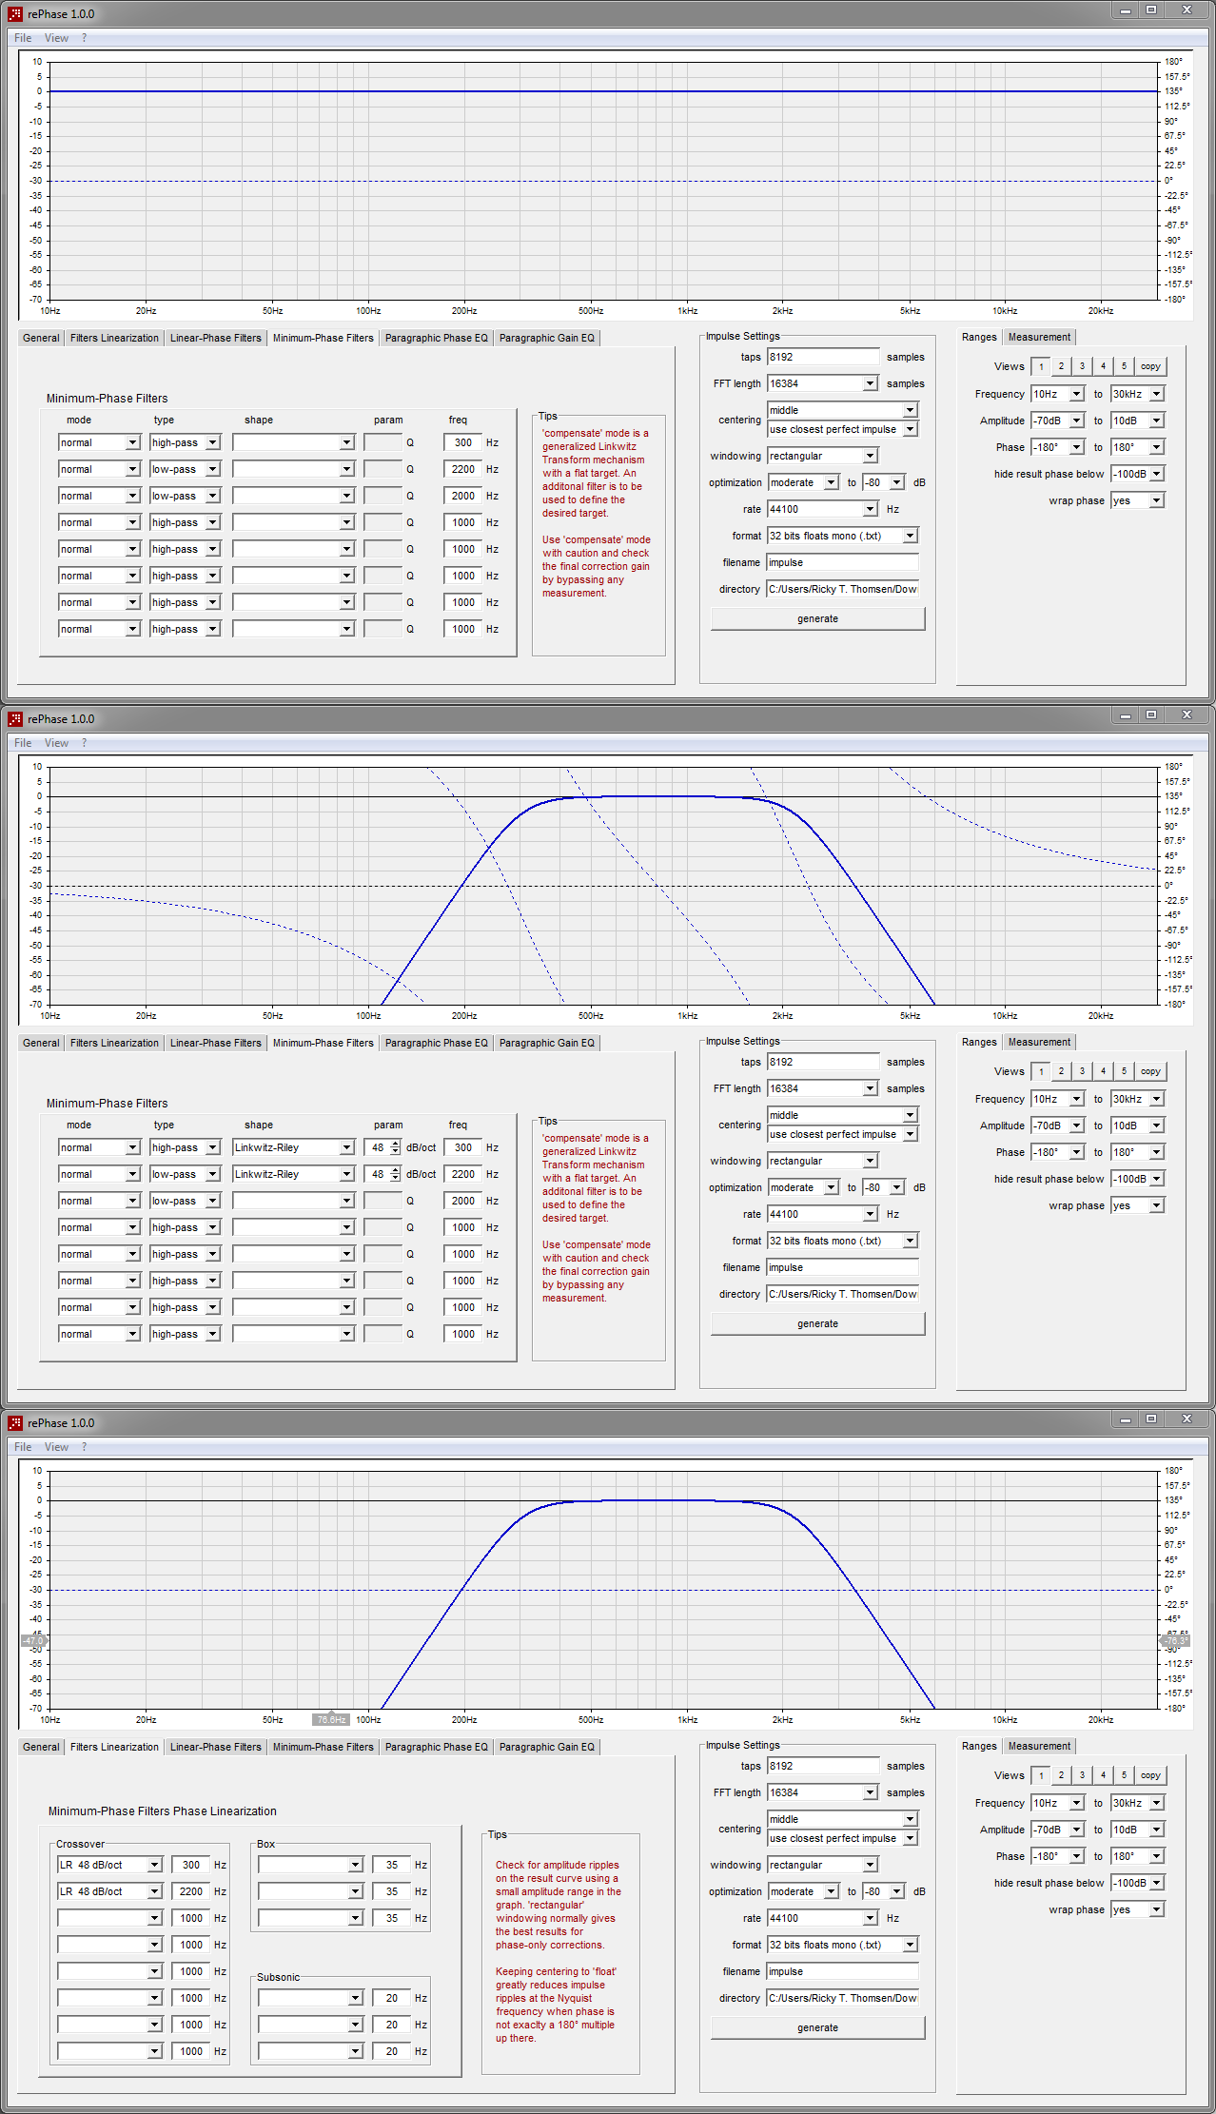Maximize the top rePhase window
The width and height of the screenshot is (1216, 2114).
point(1151,10)
